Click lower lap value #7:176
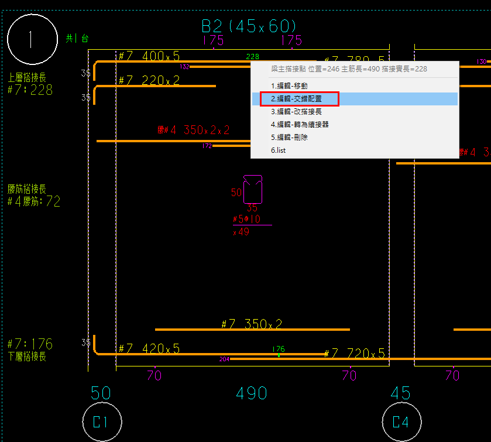Screen dimensions: 491x442 point(30,344)
